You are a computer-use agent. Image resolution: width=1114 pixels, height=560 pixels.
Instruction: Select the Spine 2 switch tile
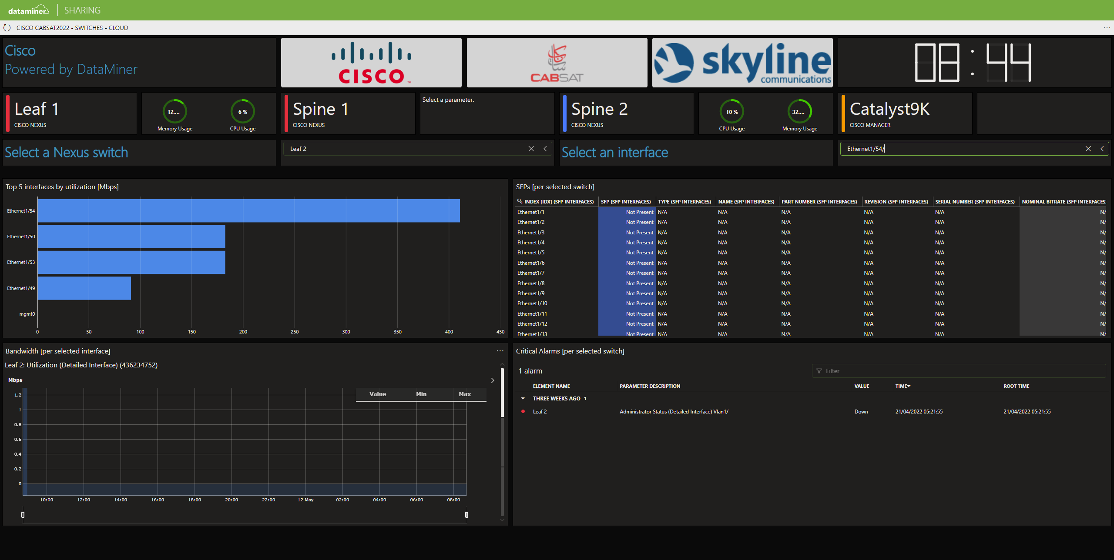click(627, 113)
